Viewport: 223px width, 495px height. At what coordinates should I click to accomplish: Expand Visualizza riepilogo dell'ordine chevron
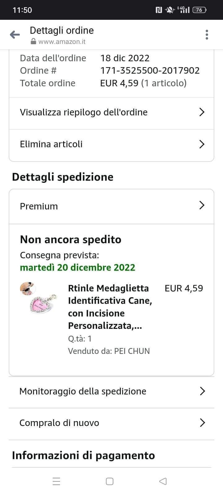pos(202,112)
